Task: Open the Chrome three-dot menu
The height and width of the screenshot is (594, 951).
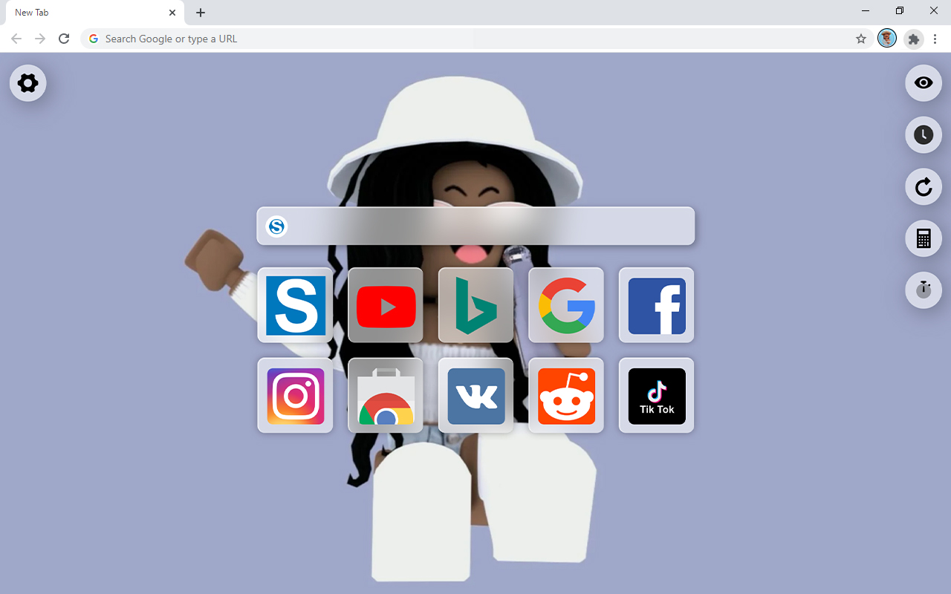Action: (935, 39)
